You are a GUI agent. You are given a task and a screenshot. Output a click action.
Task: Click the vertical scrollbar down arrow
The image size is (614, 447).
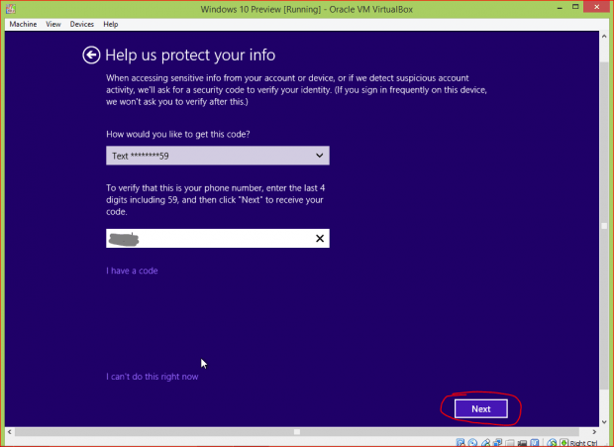[604, 422]
